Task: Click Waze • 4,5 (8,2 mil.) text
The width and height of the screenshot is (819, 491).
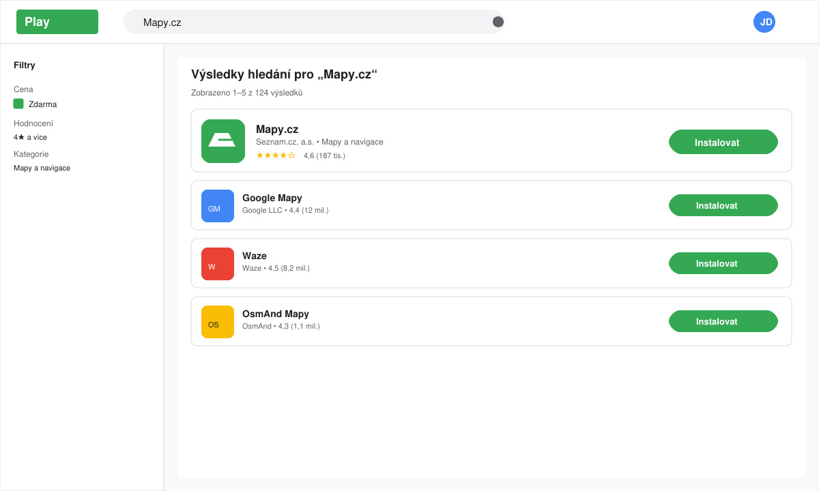Action: [x=276, y=268]
